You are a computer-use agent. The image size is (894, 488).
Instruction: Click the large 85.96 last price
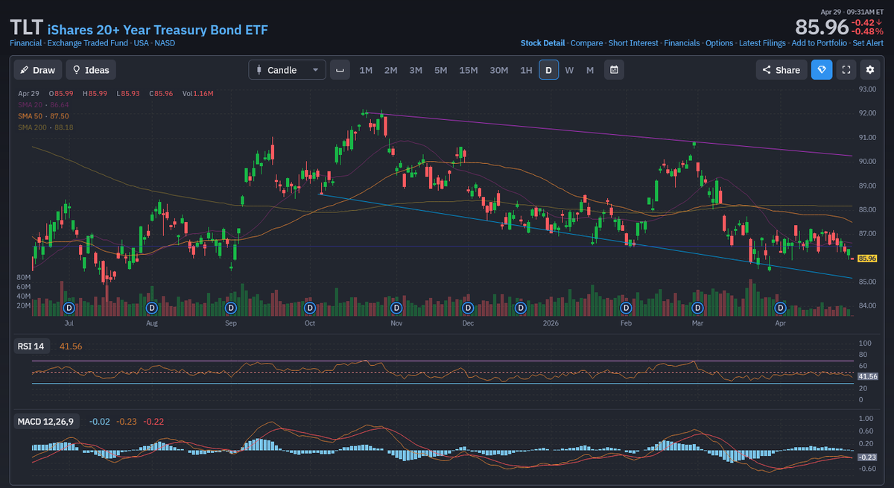click(x=822, y=28)
